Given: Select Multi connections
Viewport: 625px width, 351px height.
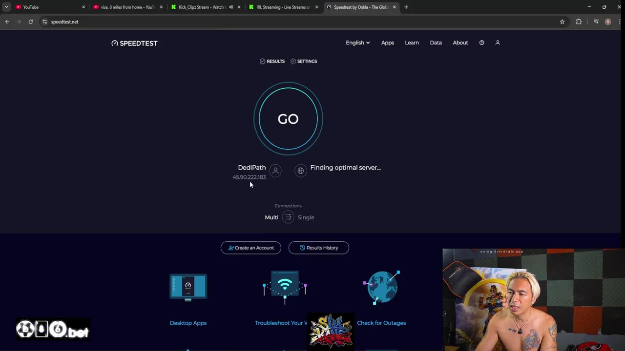Looking at the screenshot, I should [x=271, y=217].
